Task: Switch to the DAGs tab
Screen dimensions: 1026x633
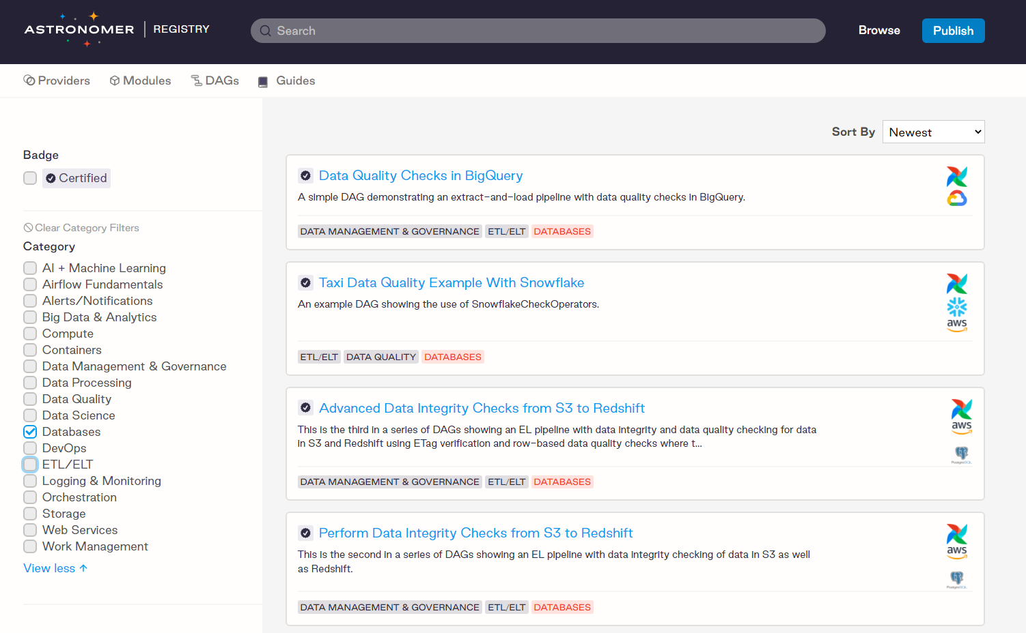Action: (214, 80)
